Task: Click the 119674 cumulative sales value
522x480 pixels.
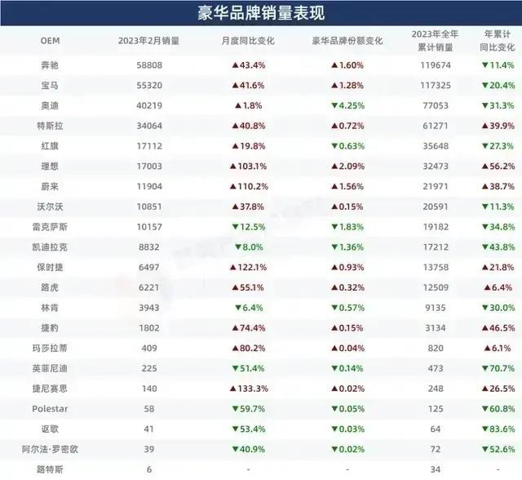Action: click(x=436, y=65)
